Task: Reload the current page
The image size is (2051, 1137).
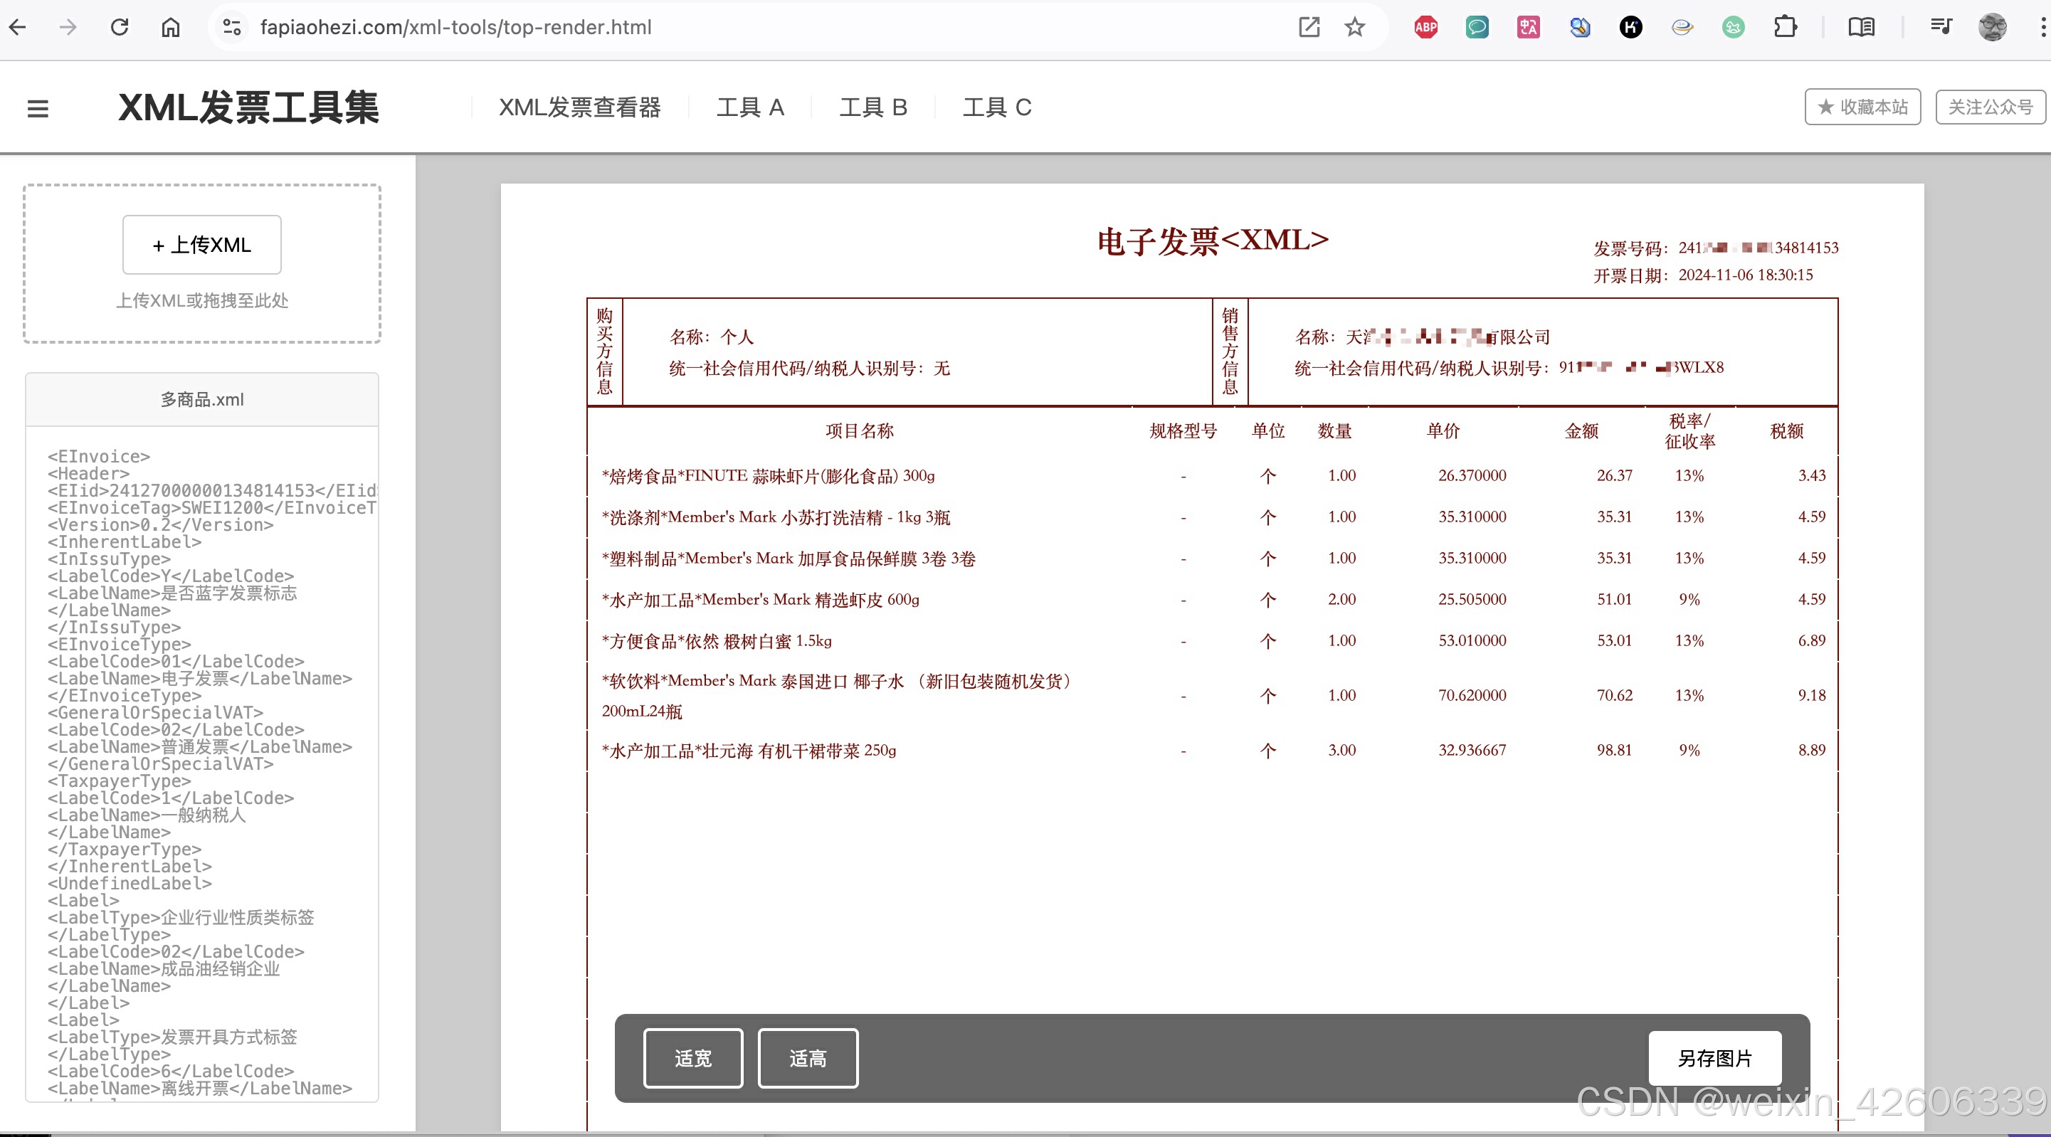Action: 120,27
